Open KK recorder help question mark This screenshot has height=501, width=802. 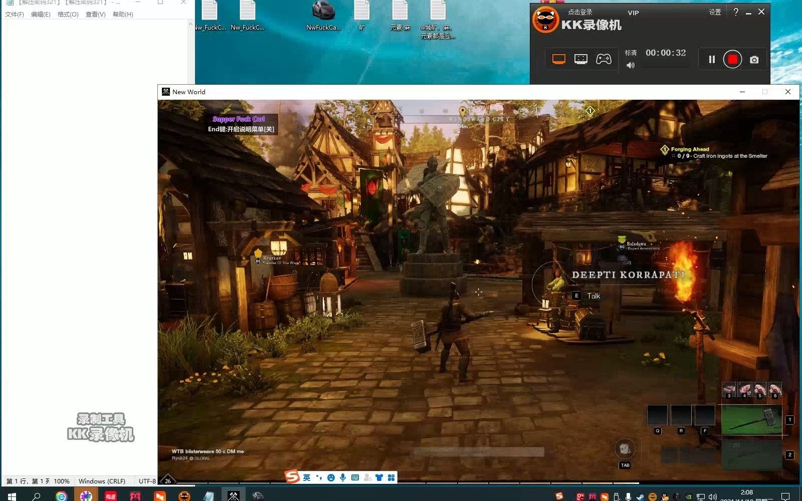click(736, 12)
